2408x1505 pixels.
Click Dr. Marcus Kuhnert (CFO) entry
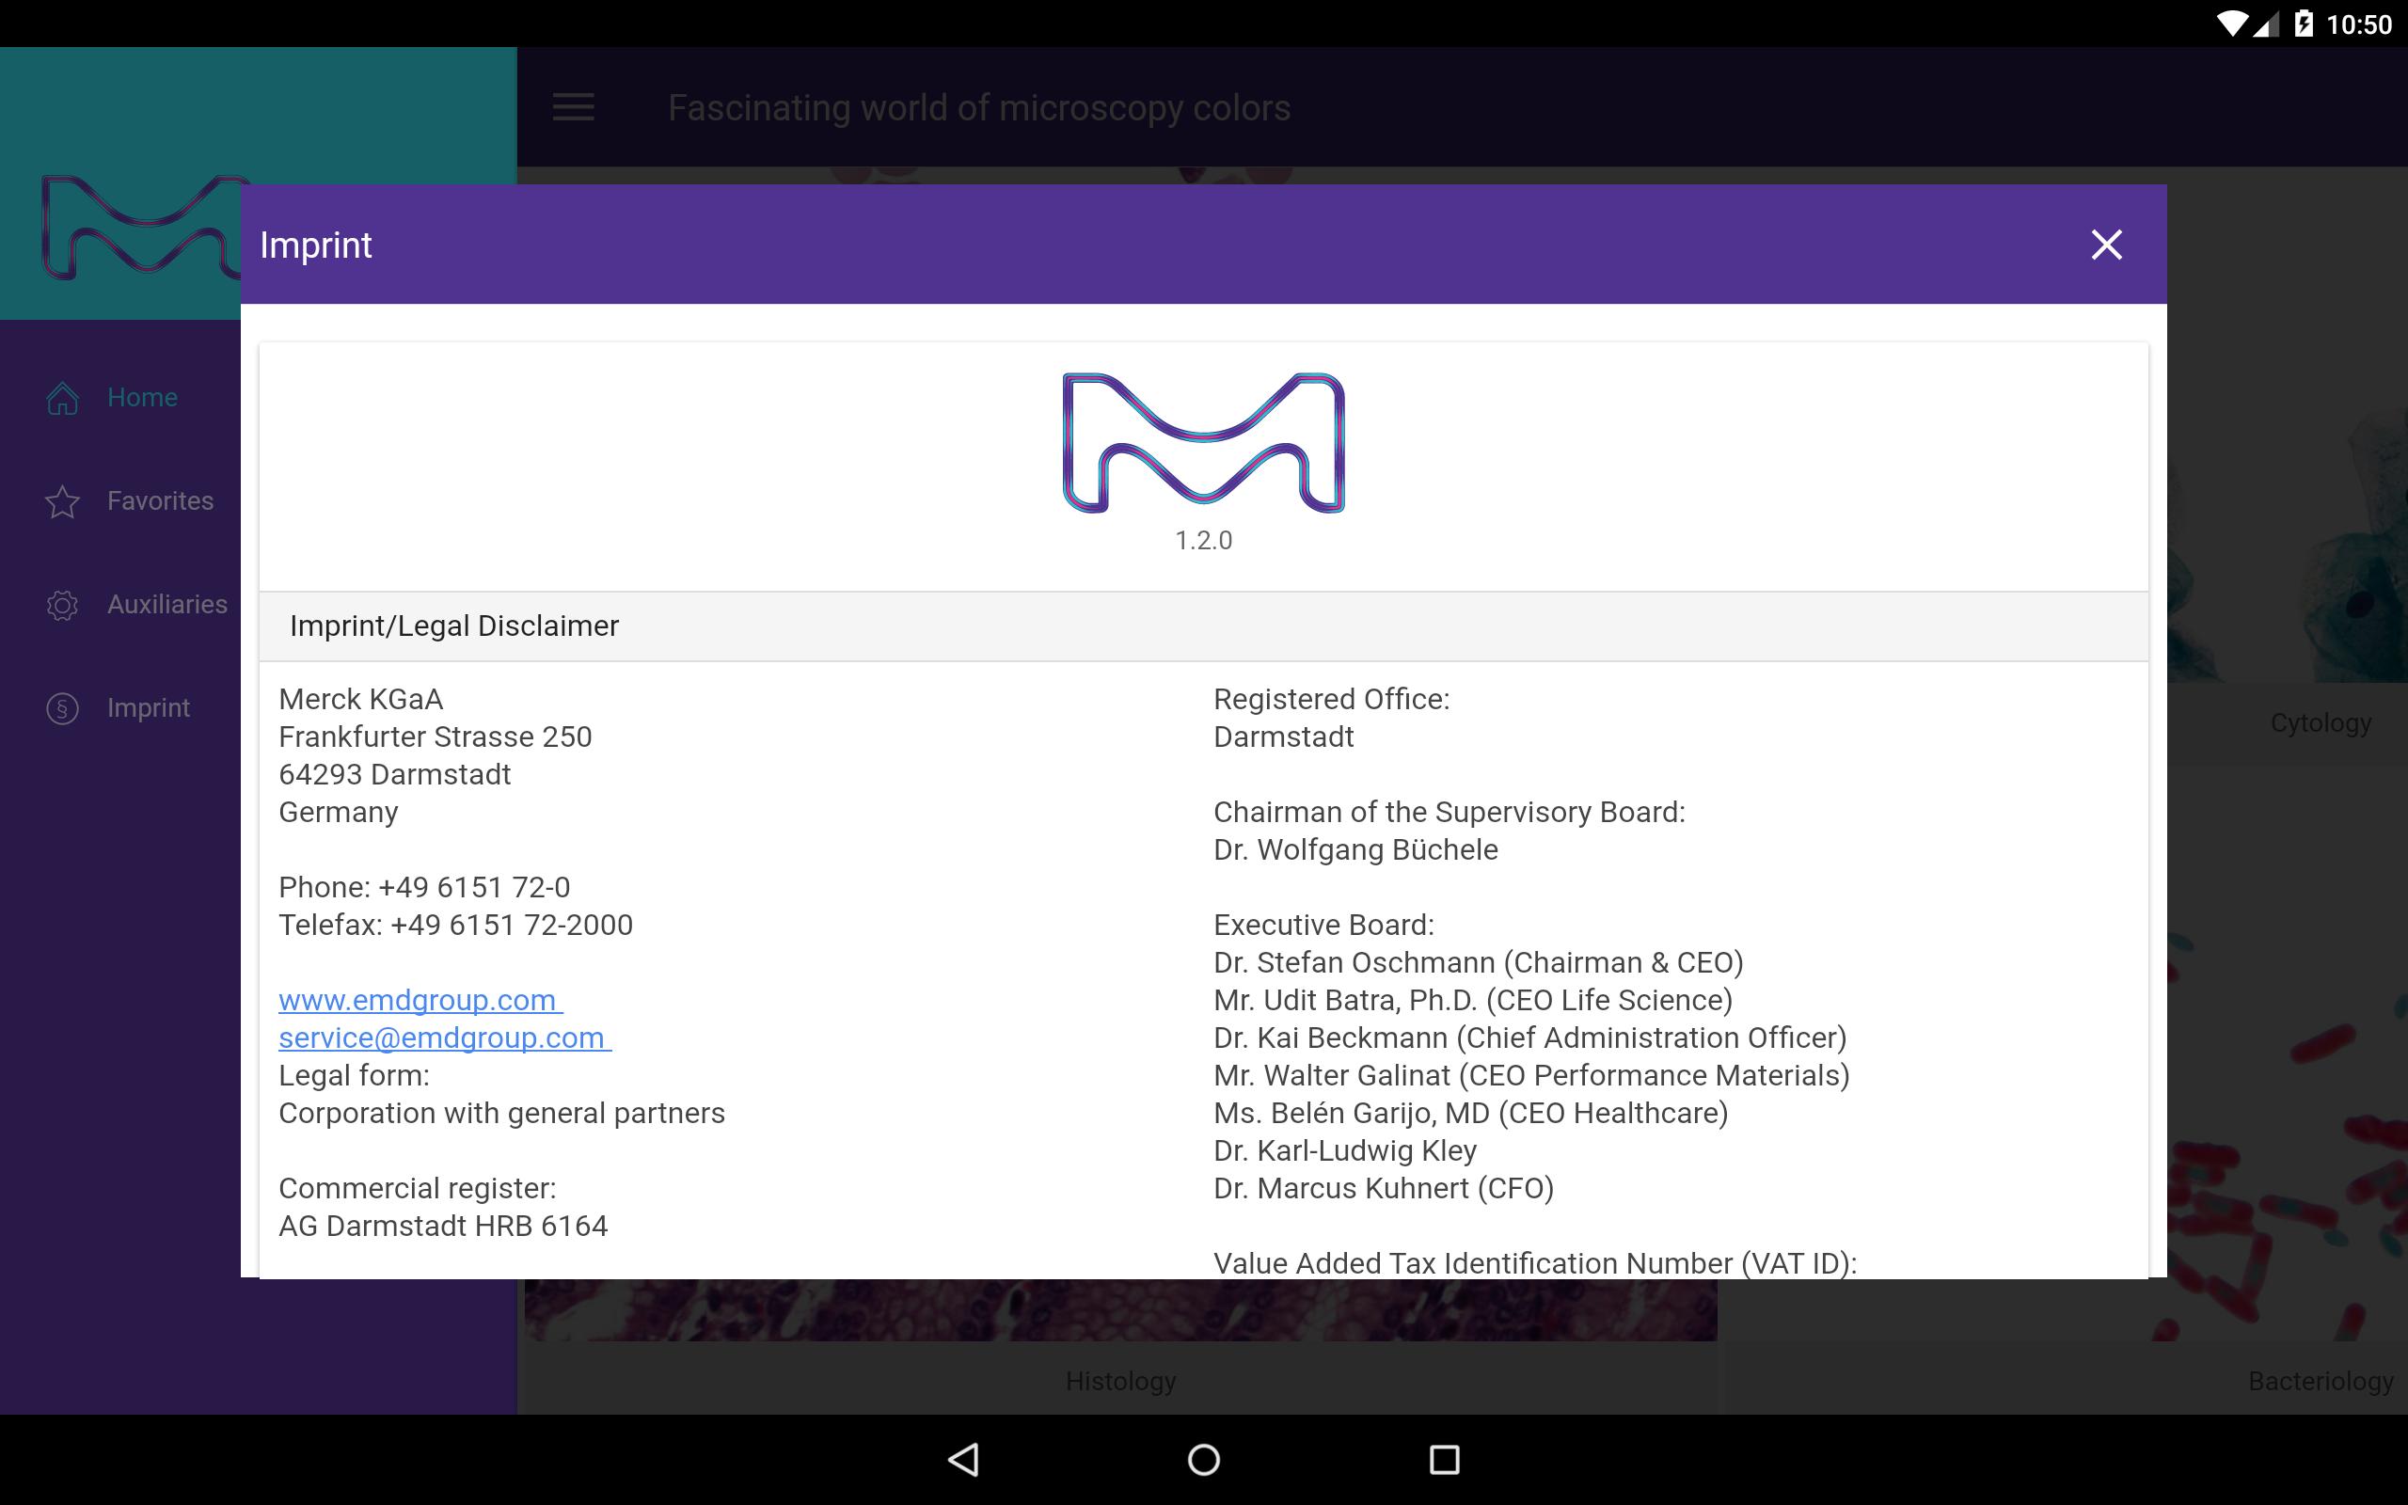coord(1383,1188)
